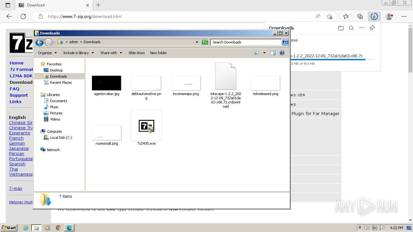This screenshot has width=413, height=232.
Task: Click the Explorer Back arrow button
Action: 39,42
